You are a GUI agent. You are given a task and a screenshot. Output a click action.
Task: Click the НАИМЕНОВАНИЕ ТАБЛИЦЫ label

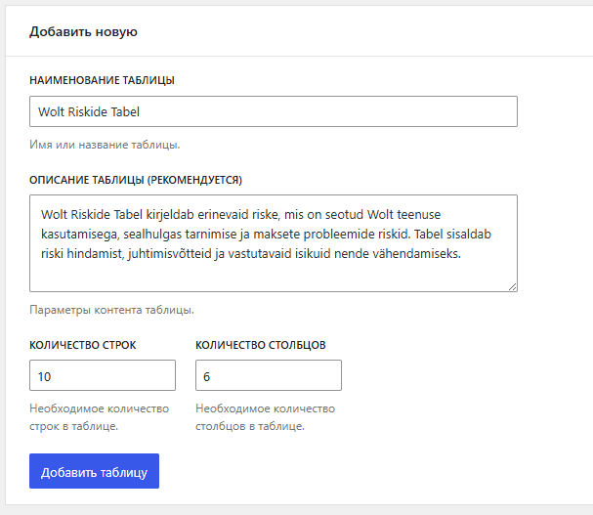[x=103, y=80]
